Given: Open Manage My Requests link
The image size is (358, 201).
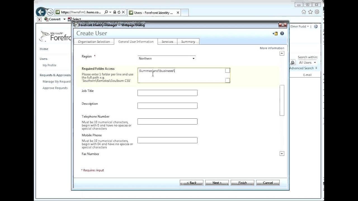Looking at the screenshot, I should (x=57, y=82).
